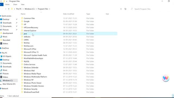Select the Windows Media Player folder name
Image resolution: width=174 pixels, height=98 pixels.
tap(32, 74)
